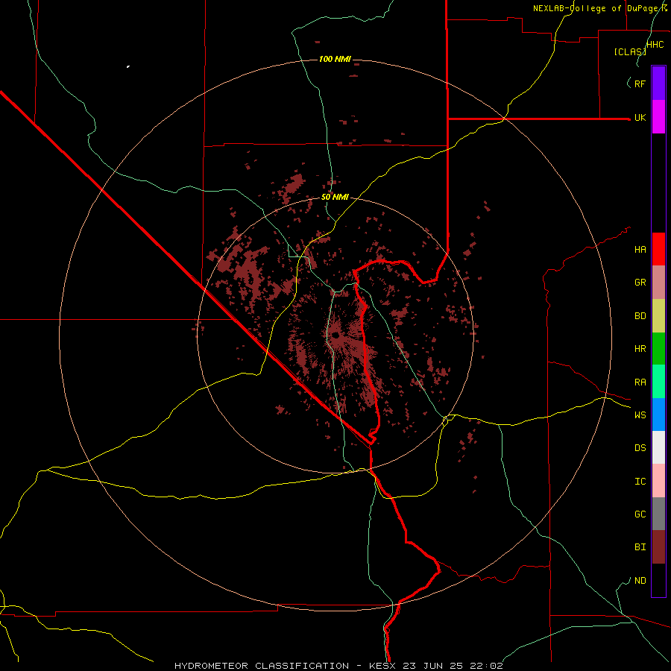Click the GR legend label
Image resolution: width=671 pixels, height=671 pixels.
[x=640, y=283]
